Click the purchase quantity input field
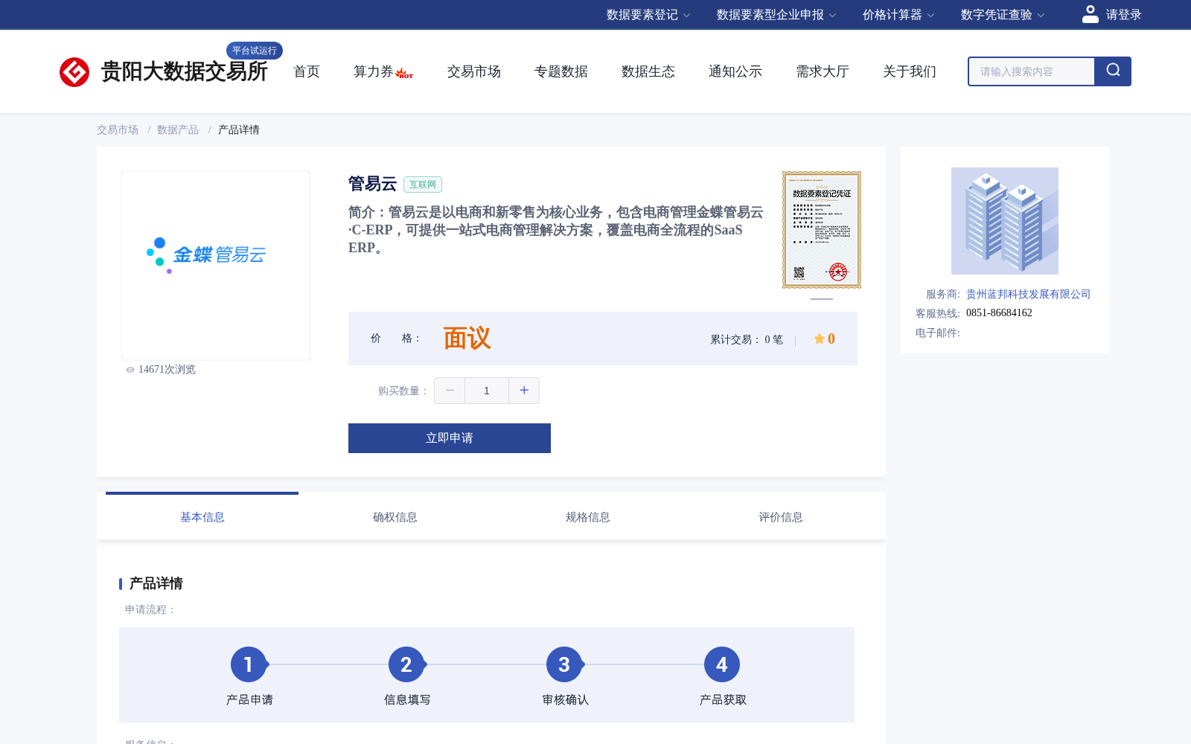The image size is (1191, 744). pos(487,391)
